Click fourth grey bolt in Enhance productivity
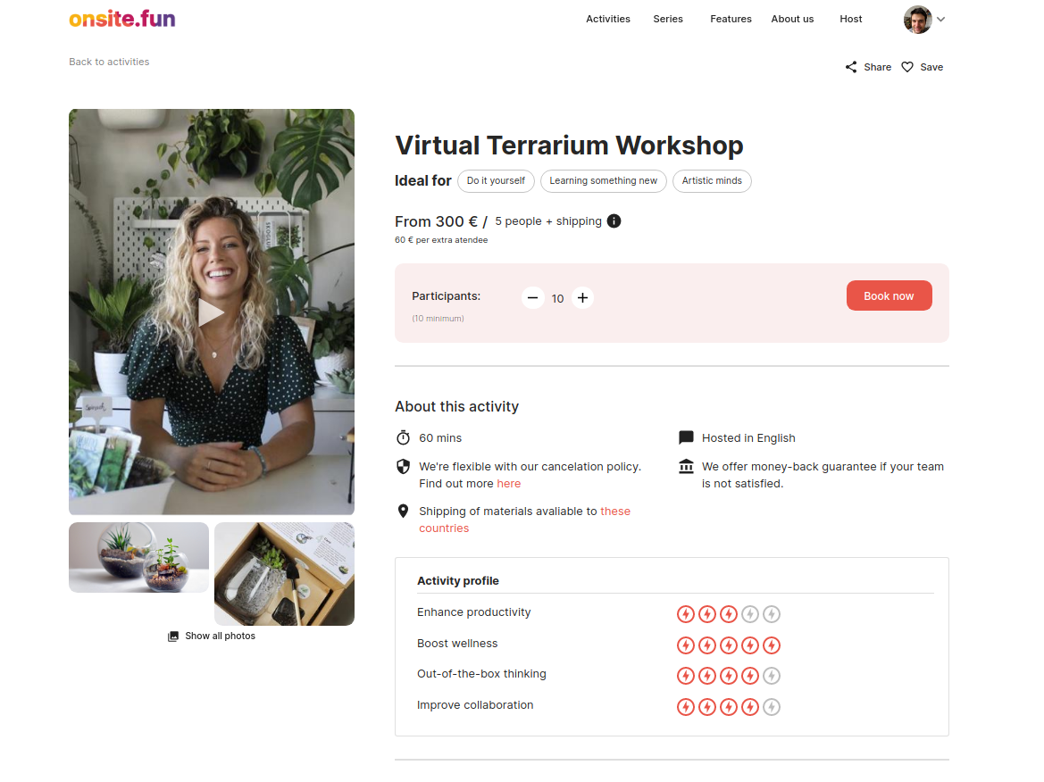 tap(749, 613)
